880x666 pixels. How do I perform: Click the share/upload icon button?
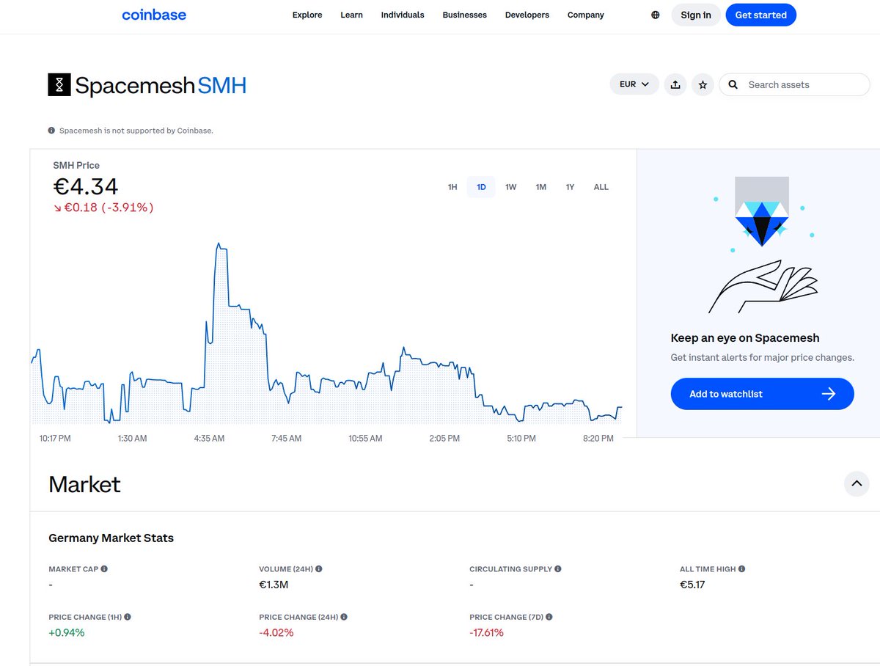pos(675,85)
